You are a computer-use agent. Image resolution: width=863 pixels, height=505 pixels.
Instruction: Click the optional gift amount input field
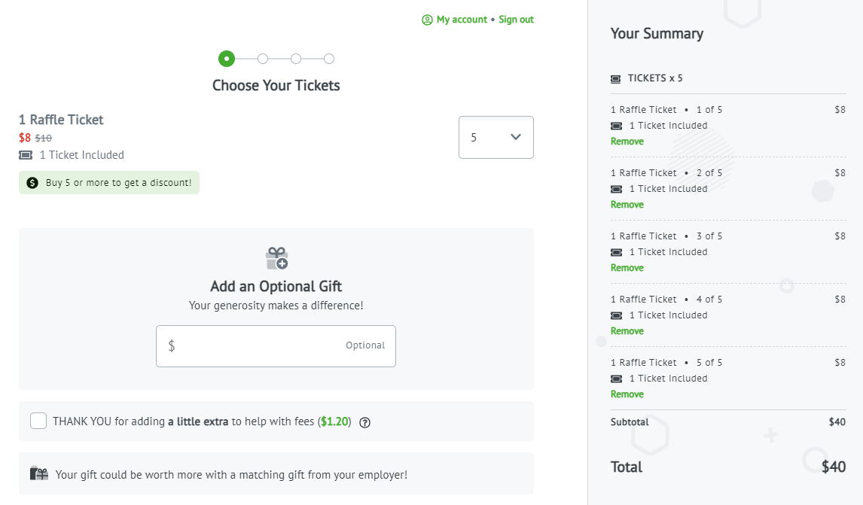click(x=276, y=346)
